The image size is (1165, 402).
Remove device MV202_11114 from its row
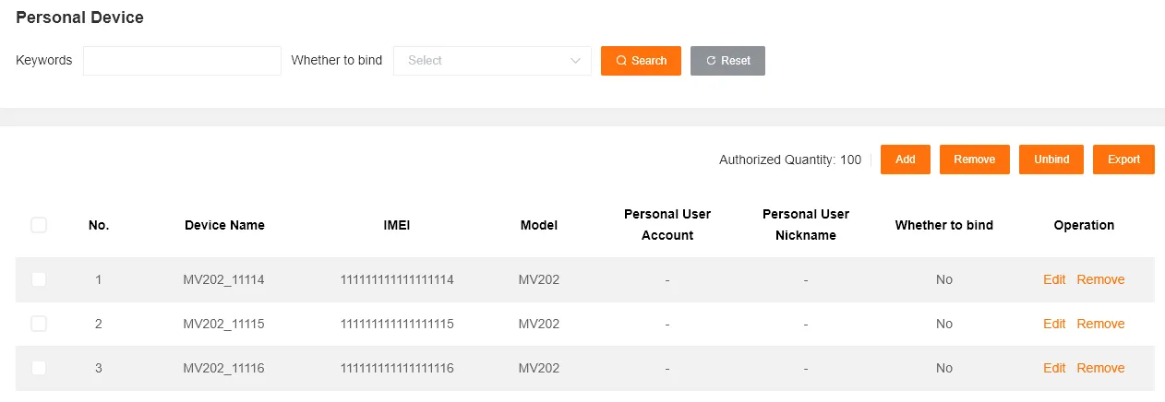tap(1100, 279)
